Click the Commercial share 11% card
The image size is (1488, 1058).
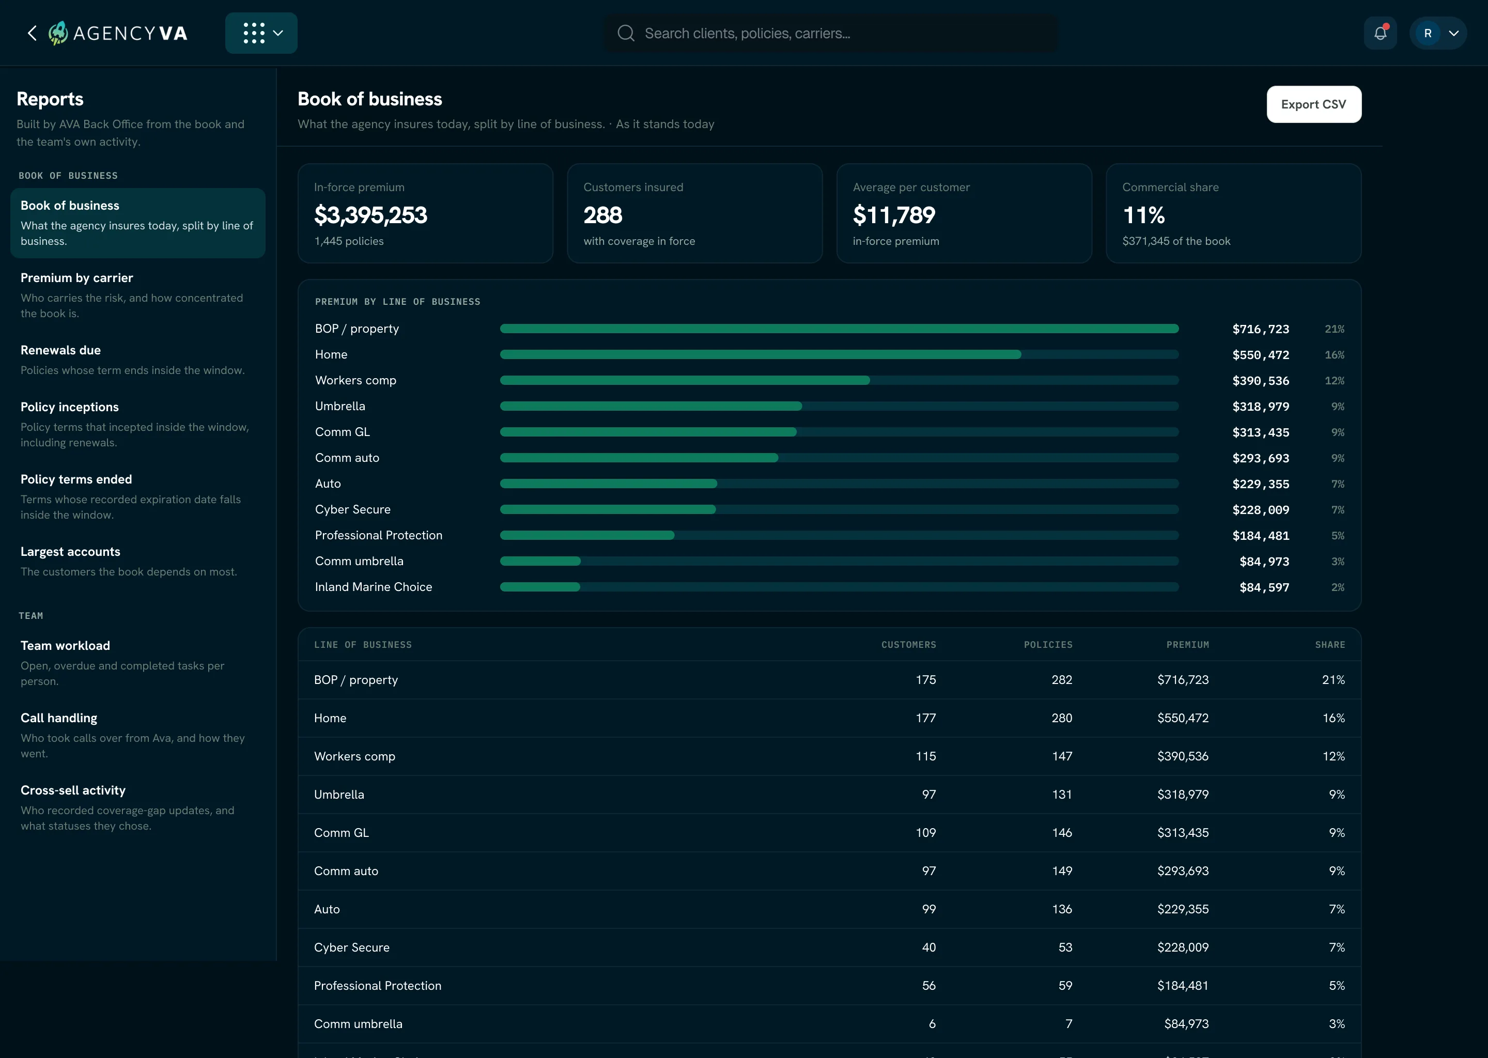(1233, 213)
